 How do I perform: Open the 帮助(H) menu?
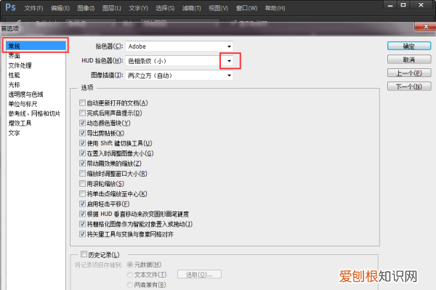(275, 8)
